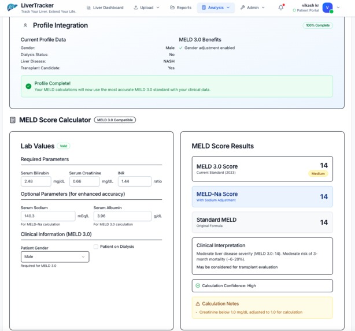Click the 'Required for MELD 3.0' hint
Viewport: 355px width, 331px height.
(38, 266)
